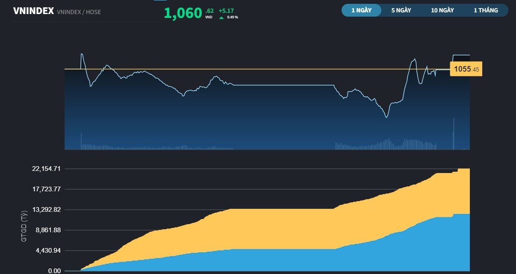Click the 4,430.94 axis label
This screenshot has width=516, height=274.
[x=48, y=251]
